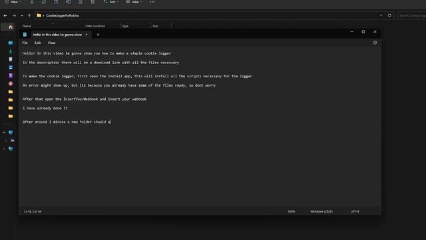Open the Music sidebar item
The image size is (426, 240).
(x=11, y=84)
